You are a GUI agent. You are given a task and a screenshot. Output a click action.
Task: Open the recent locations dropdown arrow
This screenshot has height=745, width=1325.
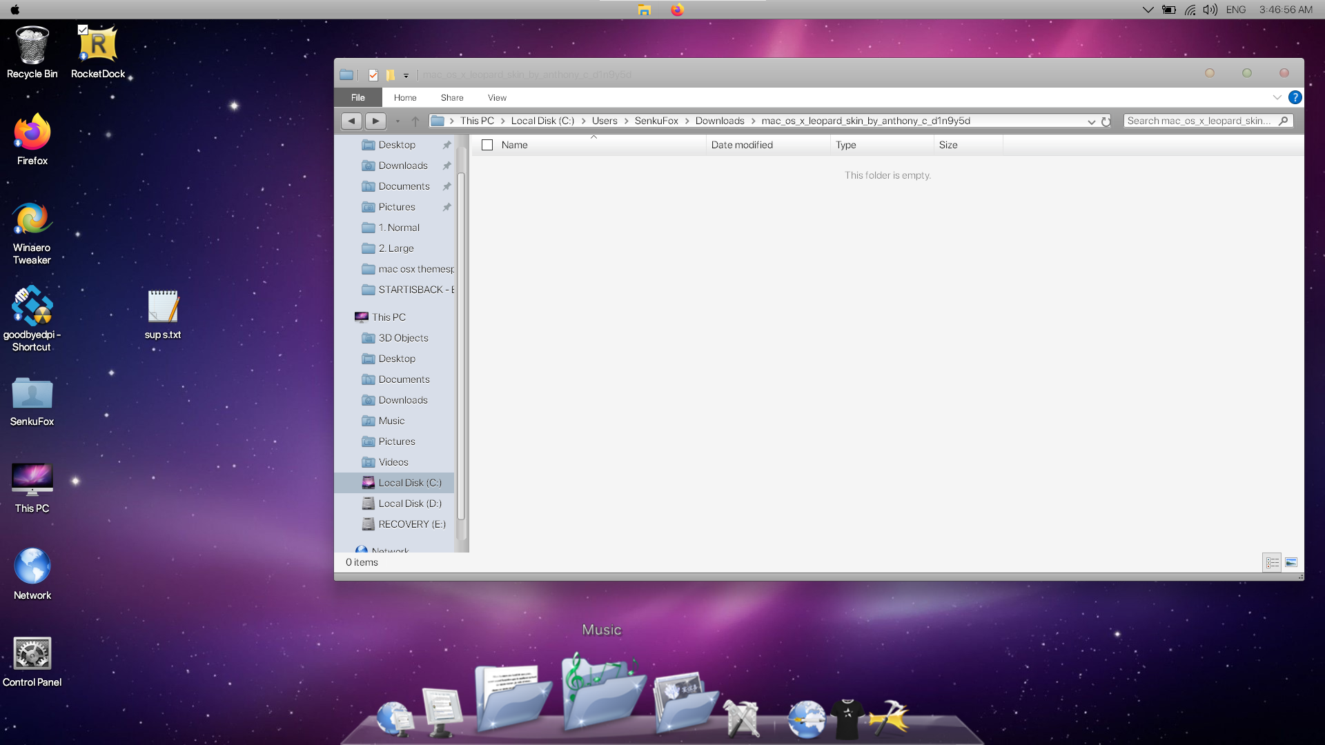pos(397,121)
